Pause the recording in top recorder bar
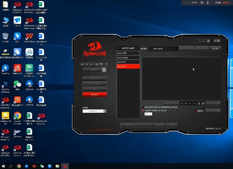 pos(218,3)
